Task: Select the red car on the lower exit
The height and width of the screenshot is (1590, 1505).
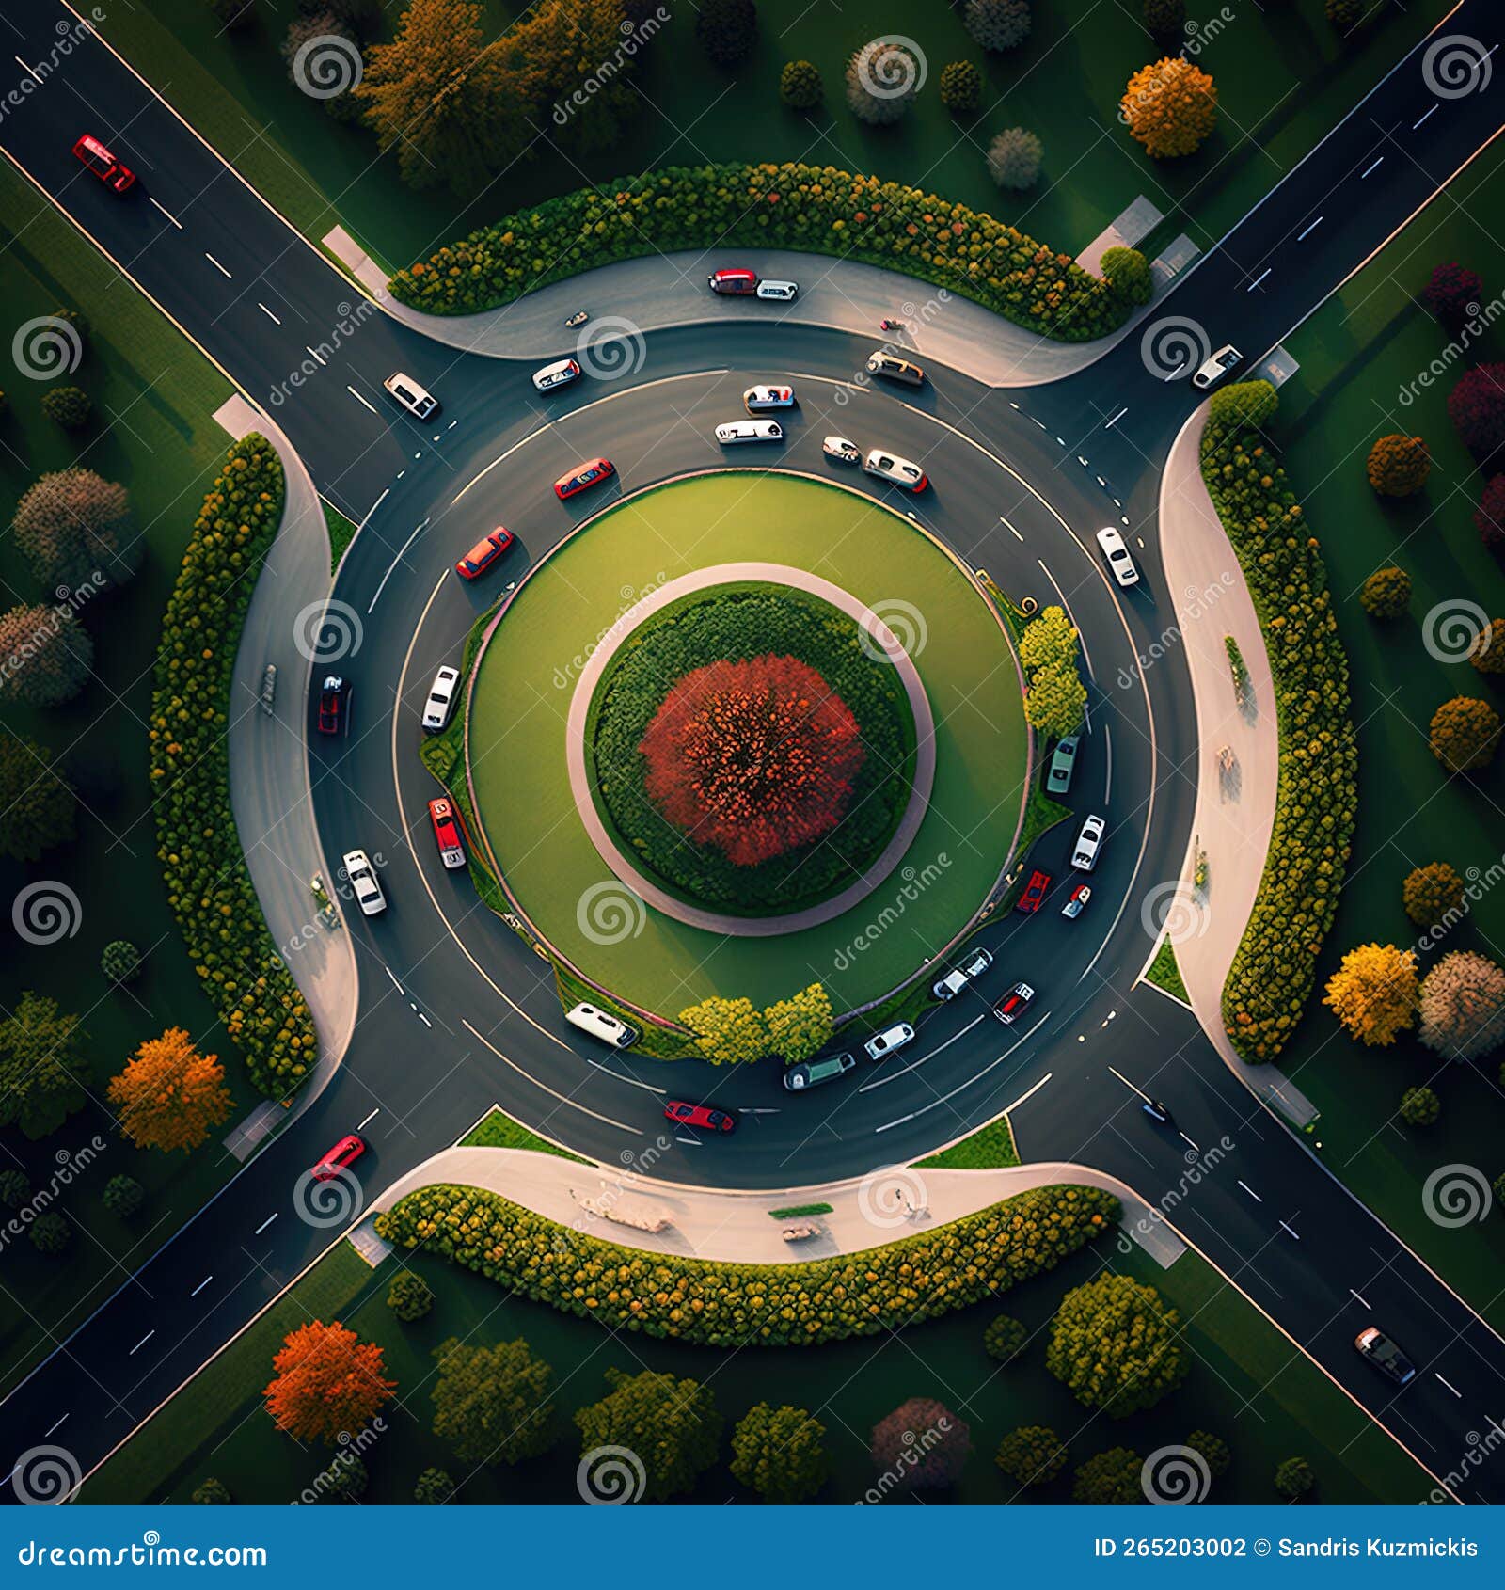Action: tap(701, 1115)
